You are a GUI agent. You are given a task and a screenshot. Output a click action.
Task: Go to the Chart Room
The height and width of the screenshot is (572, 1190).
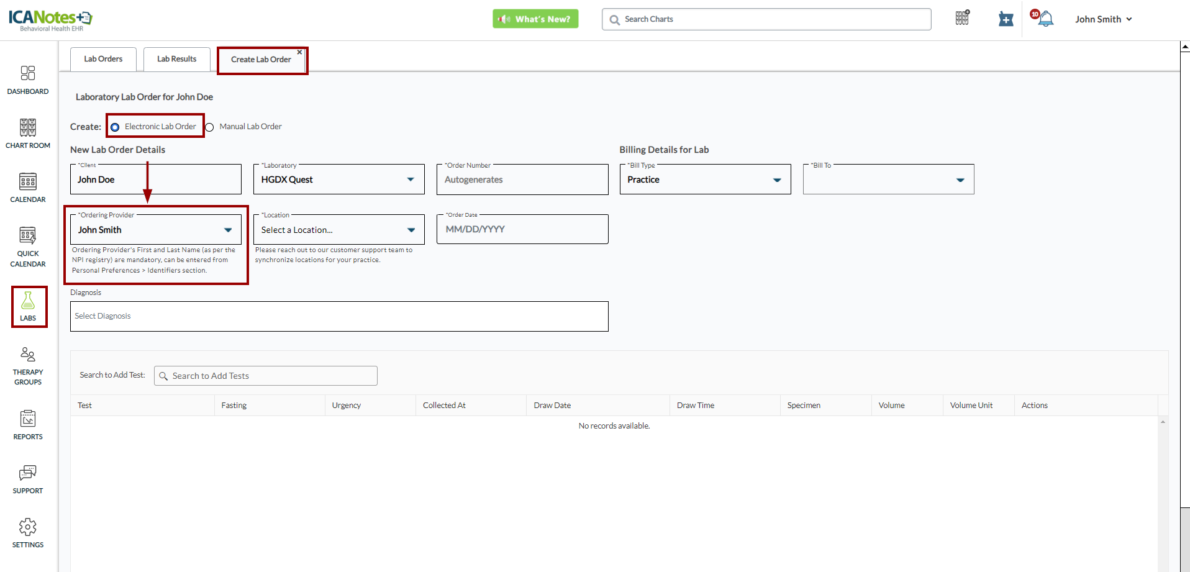[x=28, y=134]
